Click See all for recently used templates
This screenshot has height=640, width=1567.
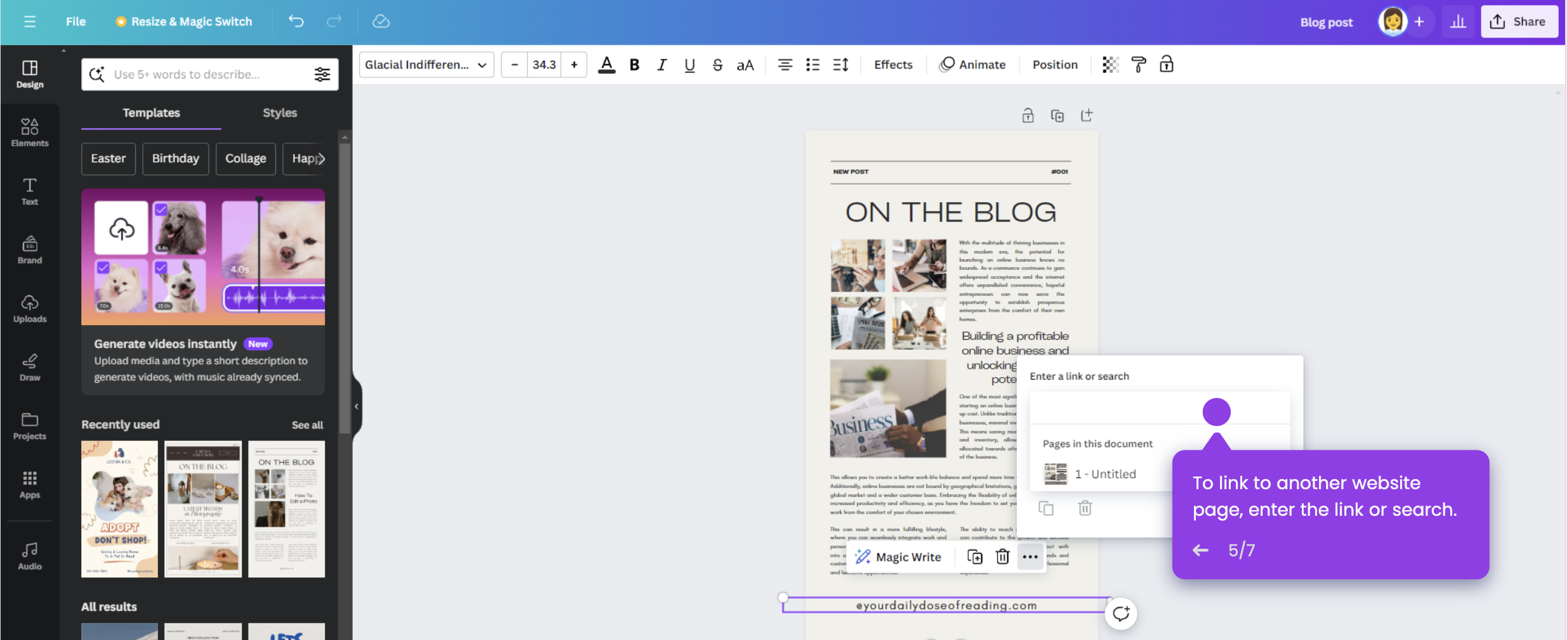(x=307, y=425)
